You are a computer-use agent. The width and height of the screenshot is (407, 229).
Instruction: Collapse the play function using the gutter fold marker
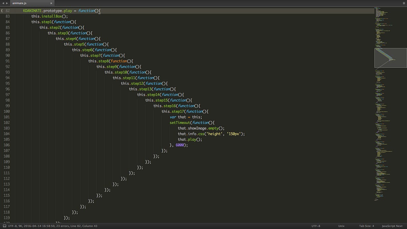tap(2, 11)
